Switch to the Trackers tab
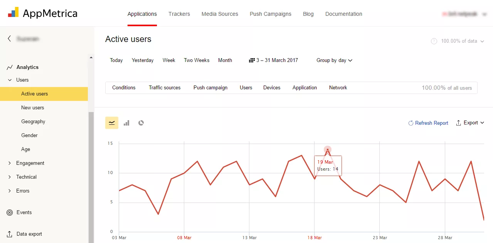 (179, 14)
